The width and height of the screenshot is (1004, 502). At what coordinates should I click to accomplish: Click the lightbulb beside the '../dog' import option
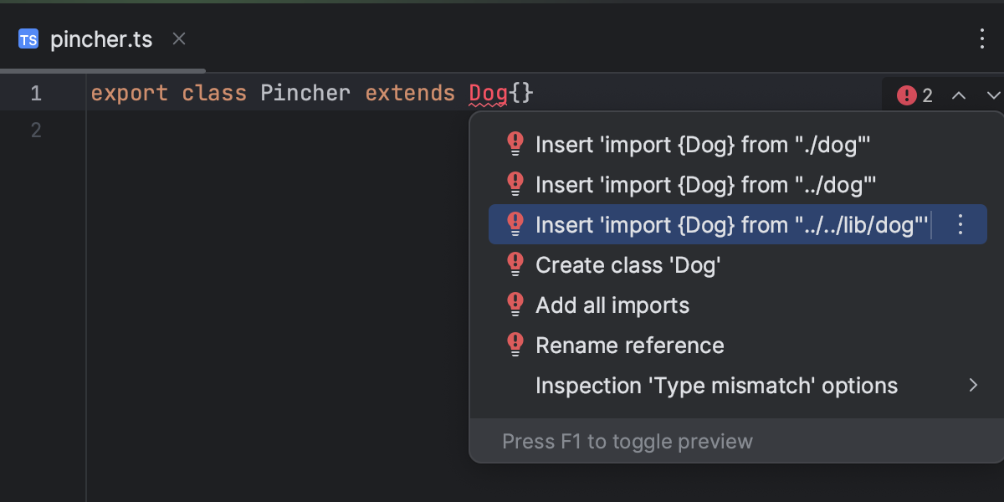click(515, 184)
